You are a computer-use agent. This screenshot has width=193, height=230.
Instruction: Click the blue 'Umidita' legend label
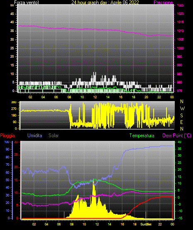coord(35,136)
